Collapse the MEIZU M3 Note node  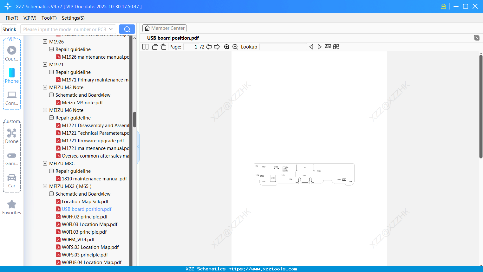click(x=45, y=87)
